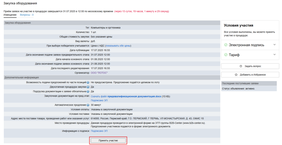Click help icon beside 'Двухэтапная процедура закупки'
The height and width of the screenshot is (145, 282).
coord(88,87)
